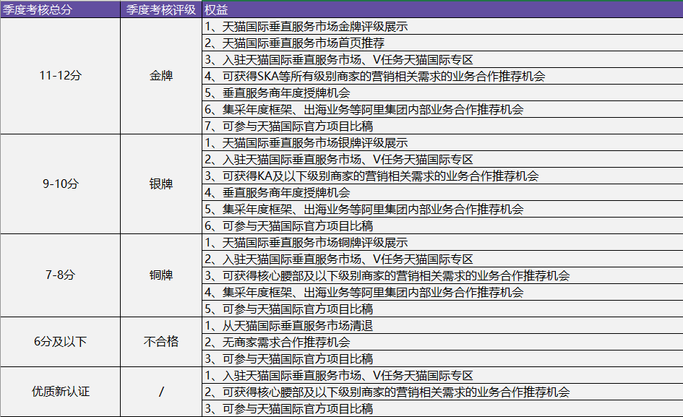Click 银牌 item 4 垂直服务商年度授牌机会
Viewport: 683px width, 417px height.
coord(442,192)
